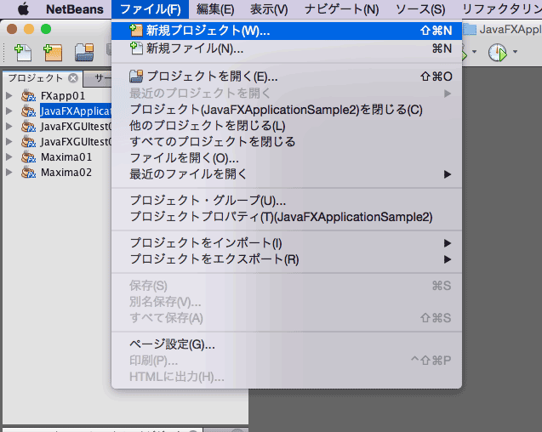The width and height of the screenshot is (542, 432).
Task: Choose 新規プロジェクト(W)... menu item
Action: click(287, 31)
